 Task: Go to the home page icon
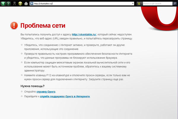point(26,4)
